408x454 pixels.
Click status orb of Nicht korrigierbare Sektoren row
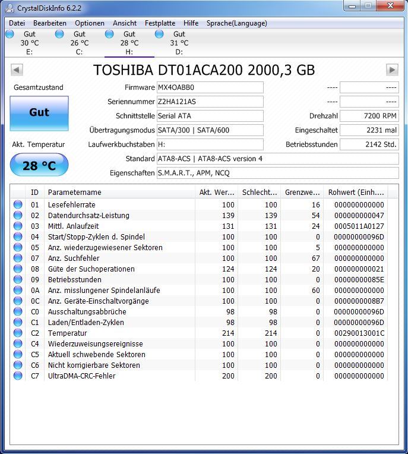click(x=18, y=365)
